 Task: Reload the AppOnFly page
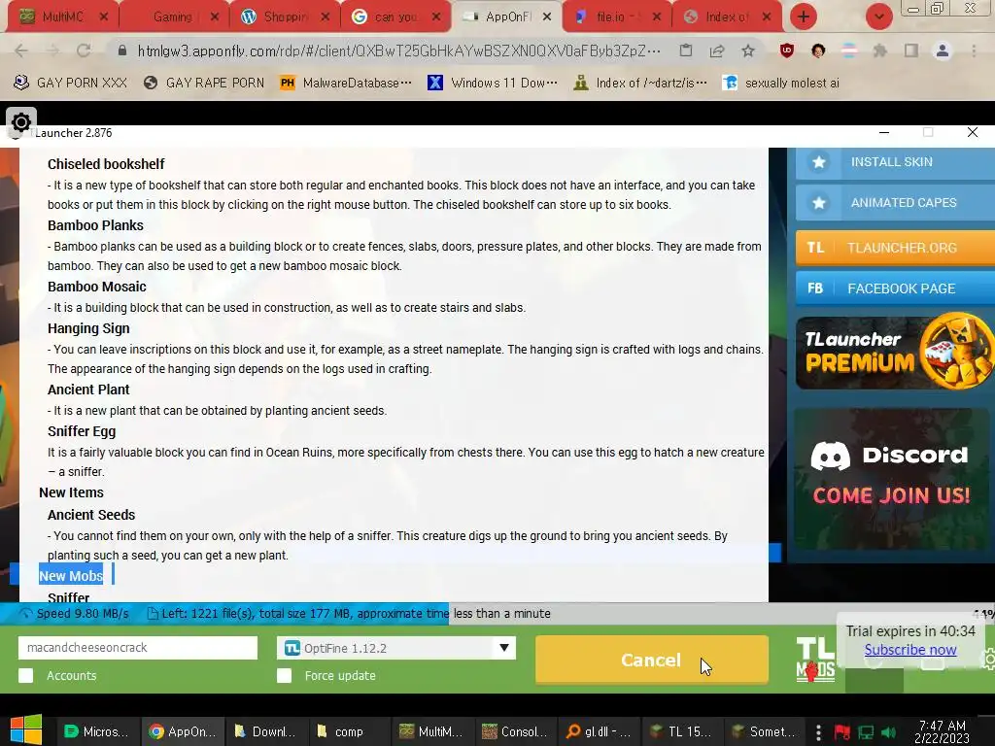84,51
